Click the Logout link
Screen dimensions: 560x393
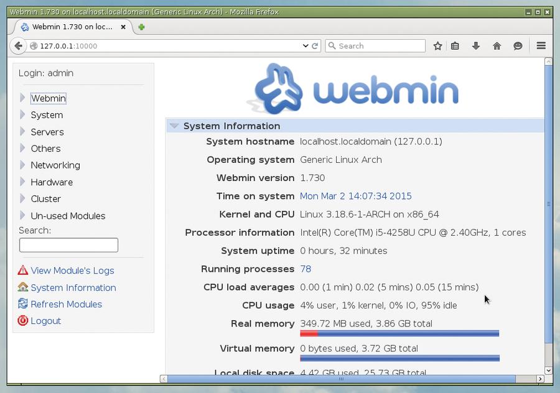click(45, 320)
